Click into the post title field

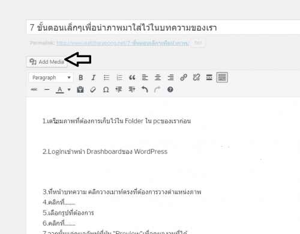coord(163,27)
